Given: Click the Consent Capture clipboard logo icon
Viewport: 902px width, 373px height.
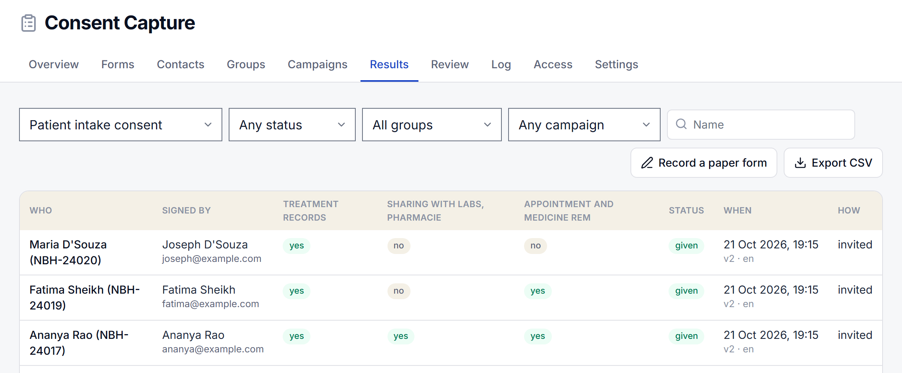Looking at the screenshot, I should click(x=29, y=23).
